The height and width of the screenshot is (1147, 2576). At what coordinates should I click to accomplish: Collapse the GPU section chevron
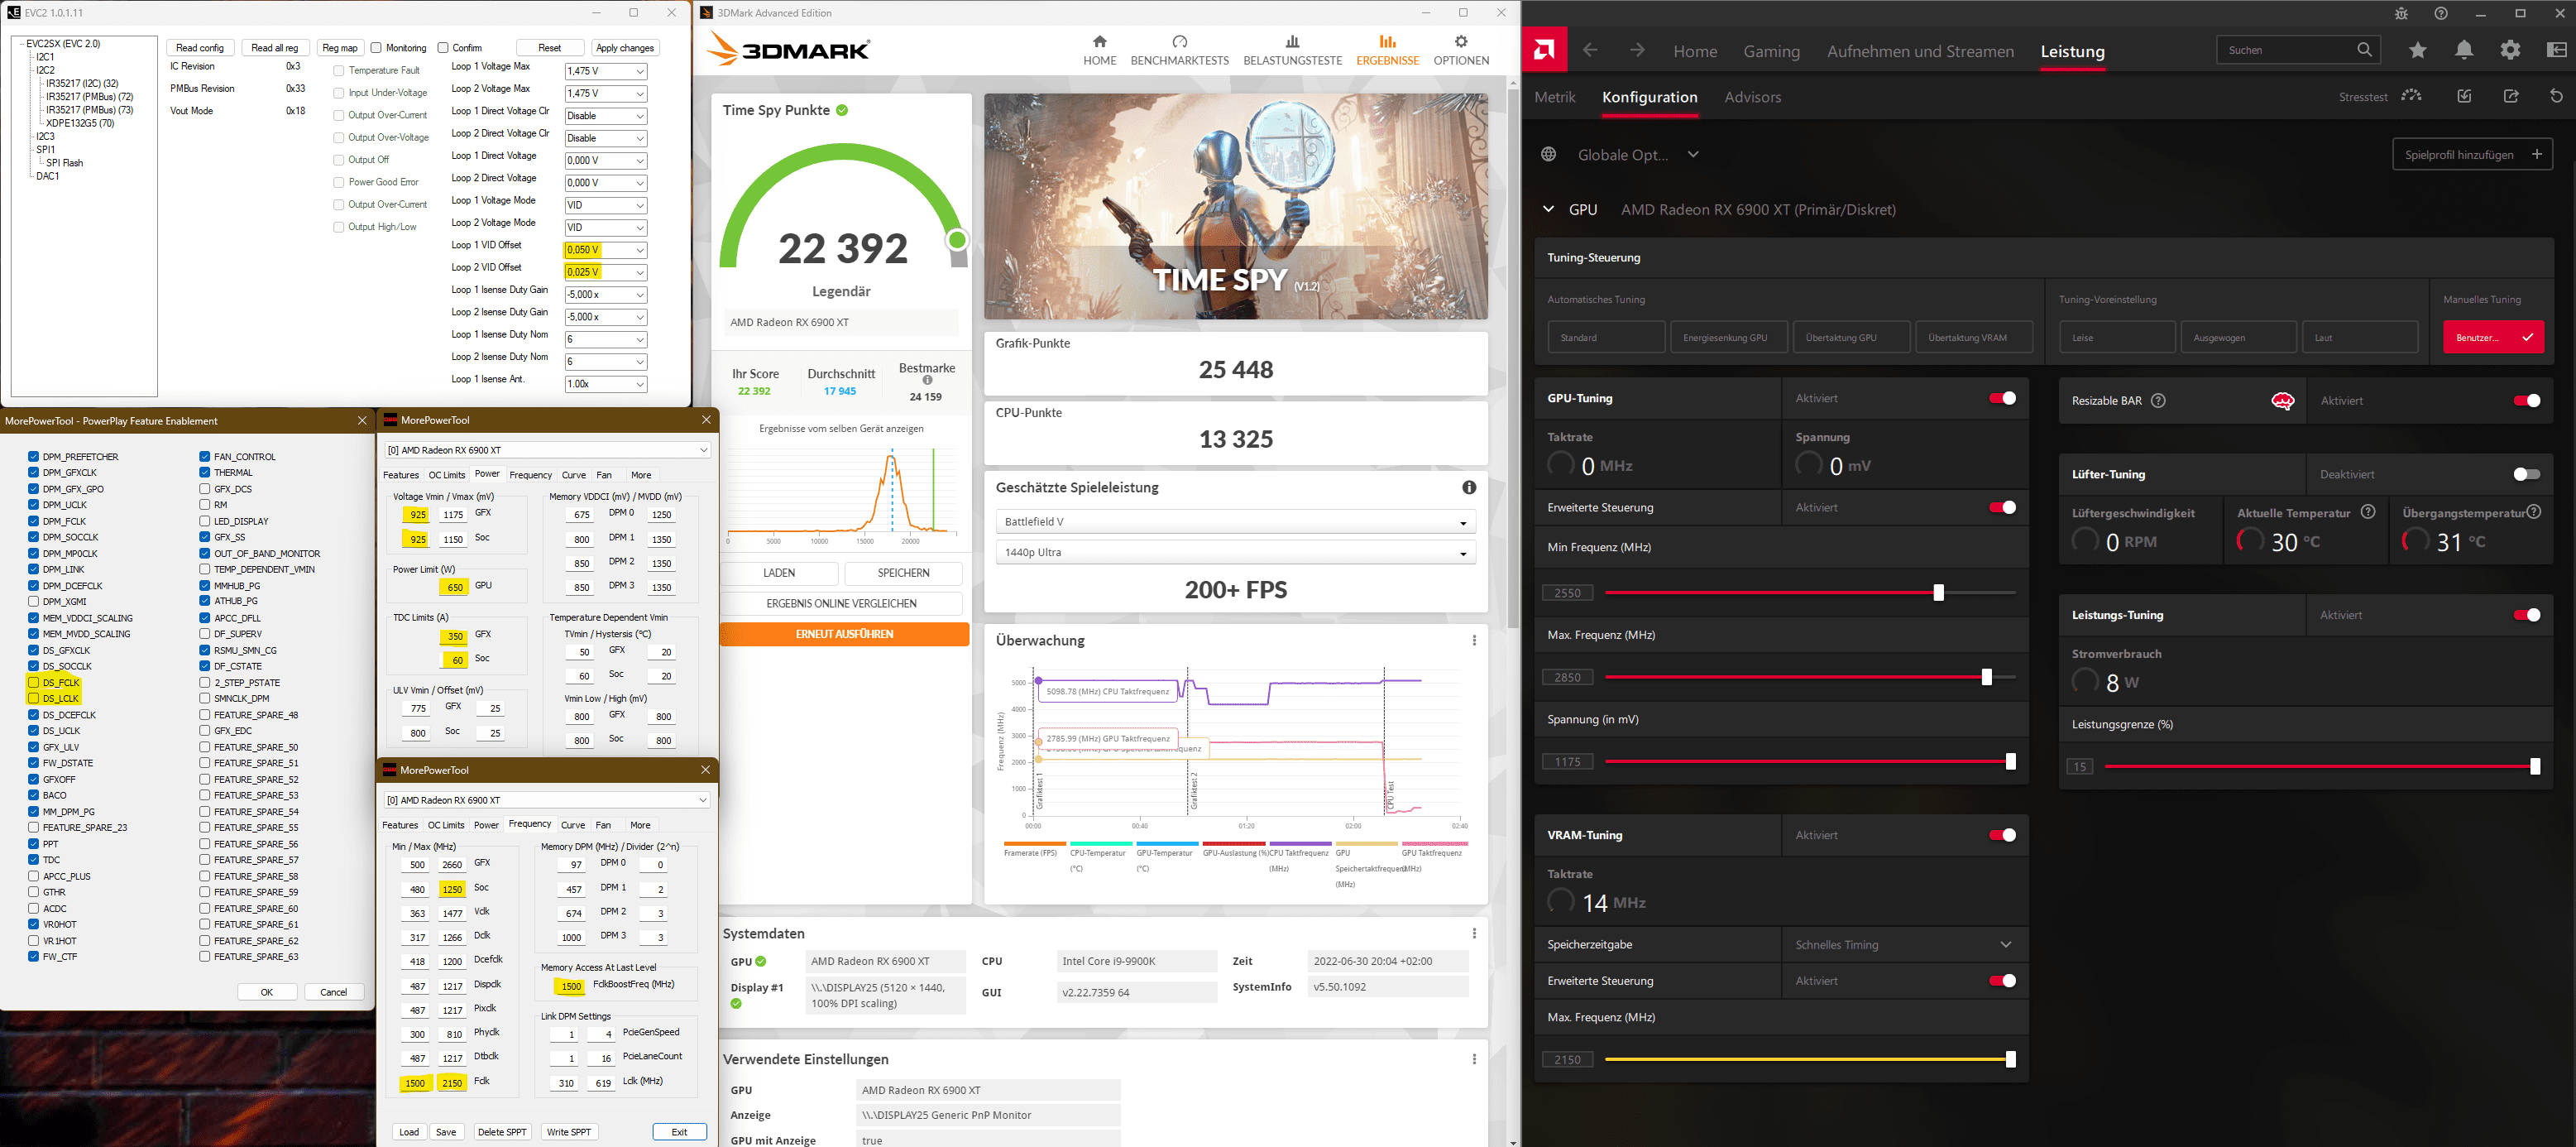coord(1548,209)
